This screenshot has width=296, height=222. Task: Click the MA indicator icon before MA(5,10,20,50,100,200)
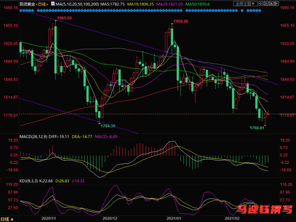[x=53, y=4]
